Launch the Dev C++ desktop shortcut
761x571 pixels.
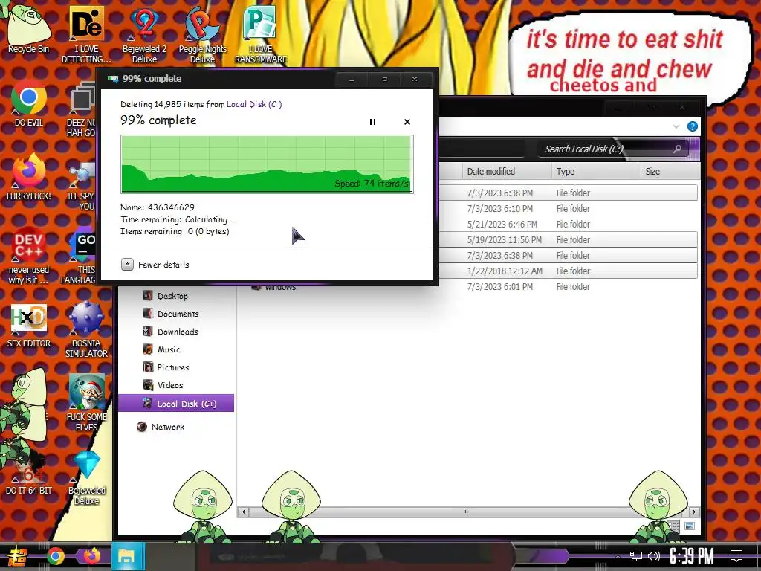[29, 256]
